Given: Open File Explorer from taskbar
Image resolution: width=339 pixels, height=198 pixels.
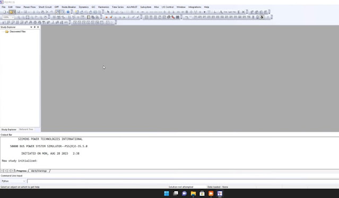Looking at the screenshot, I should tap(193, 193).
